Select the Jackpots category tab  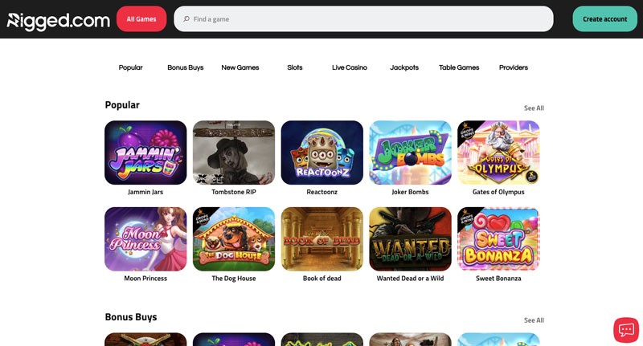[x=404, y=67]
